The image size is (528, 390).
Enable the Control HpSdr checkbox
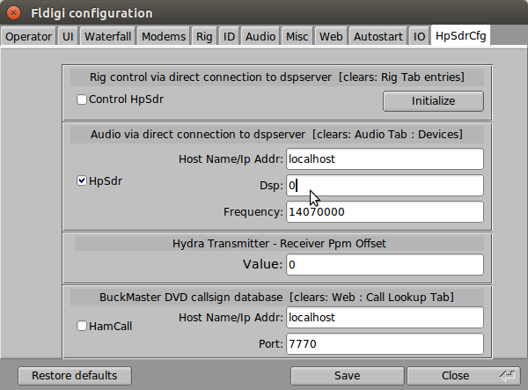(x=82, y=99)
